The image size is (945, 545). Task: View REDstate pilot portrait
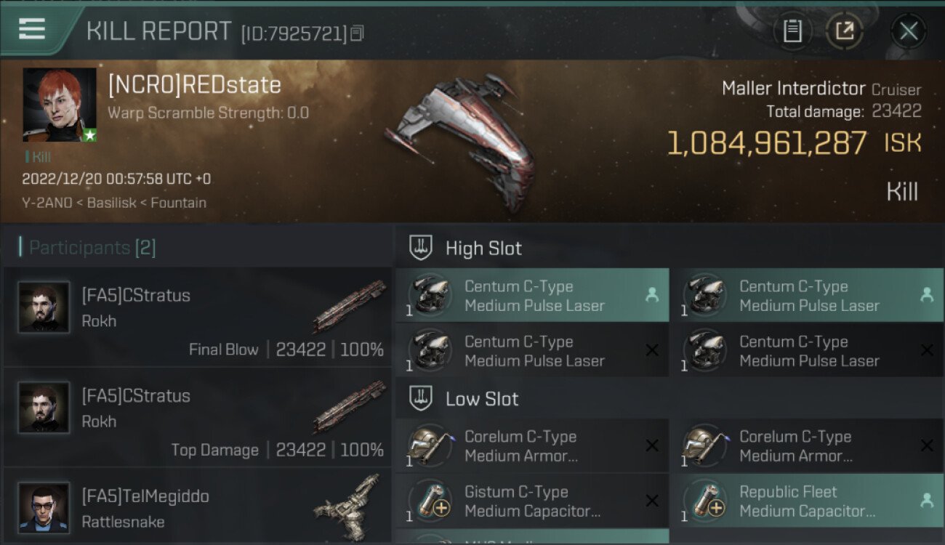60,105
